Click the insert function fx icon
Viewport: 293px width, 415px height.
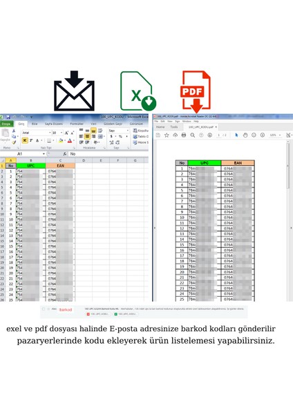pyautogui.click(x=64, y=154)
